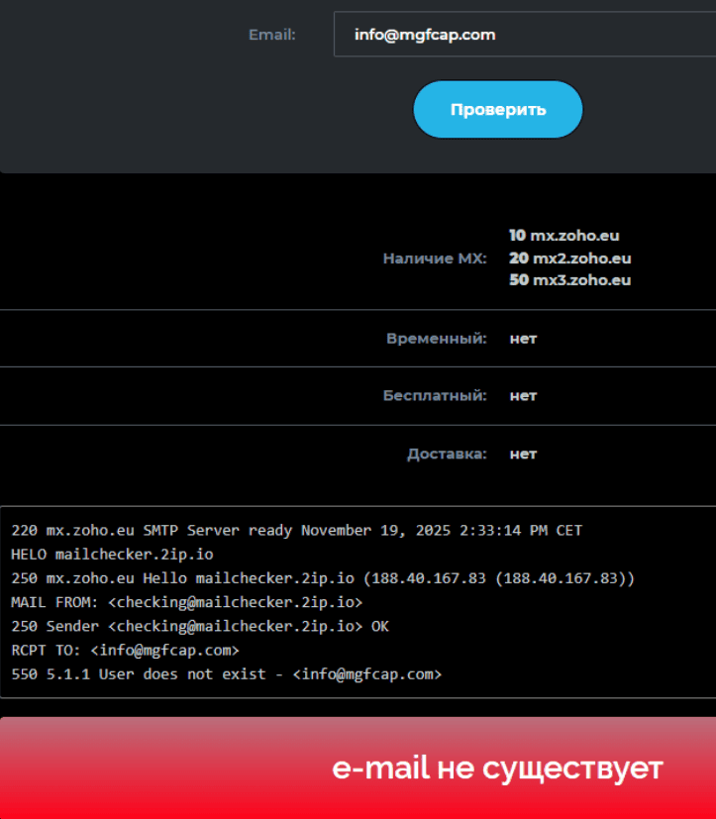Click the нет value next to Доставка

(523, 455)
